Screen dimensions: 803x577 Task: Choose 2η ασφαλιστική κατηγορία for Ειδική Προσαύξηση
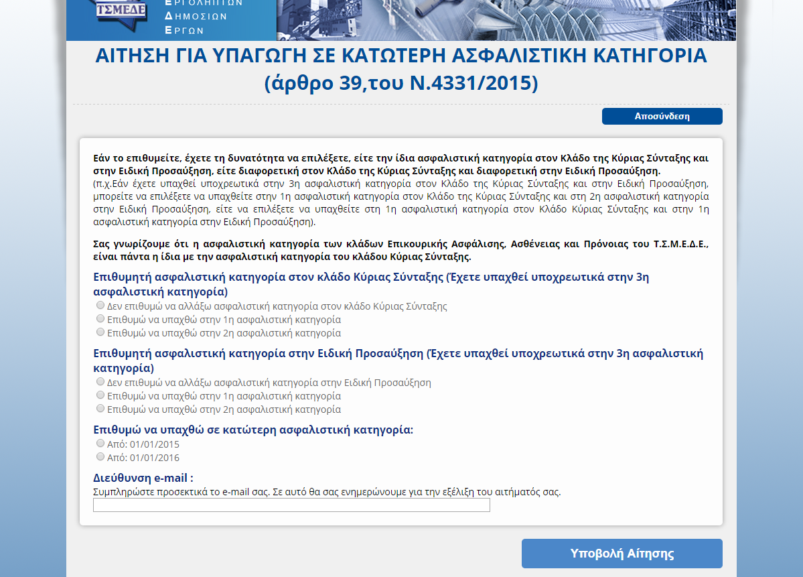pos(100,408)
